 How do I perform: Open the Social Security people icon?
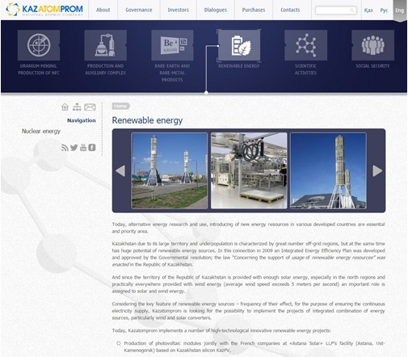(x=372, y=45)
